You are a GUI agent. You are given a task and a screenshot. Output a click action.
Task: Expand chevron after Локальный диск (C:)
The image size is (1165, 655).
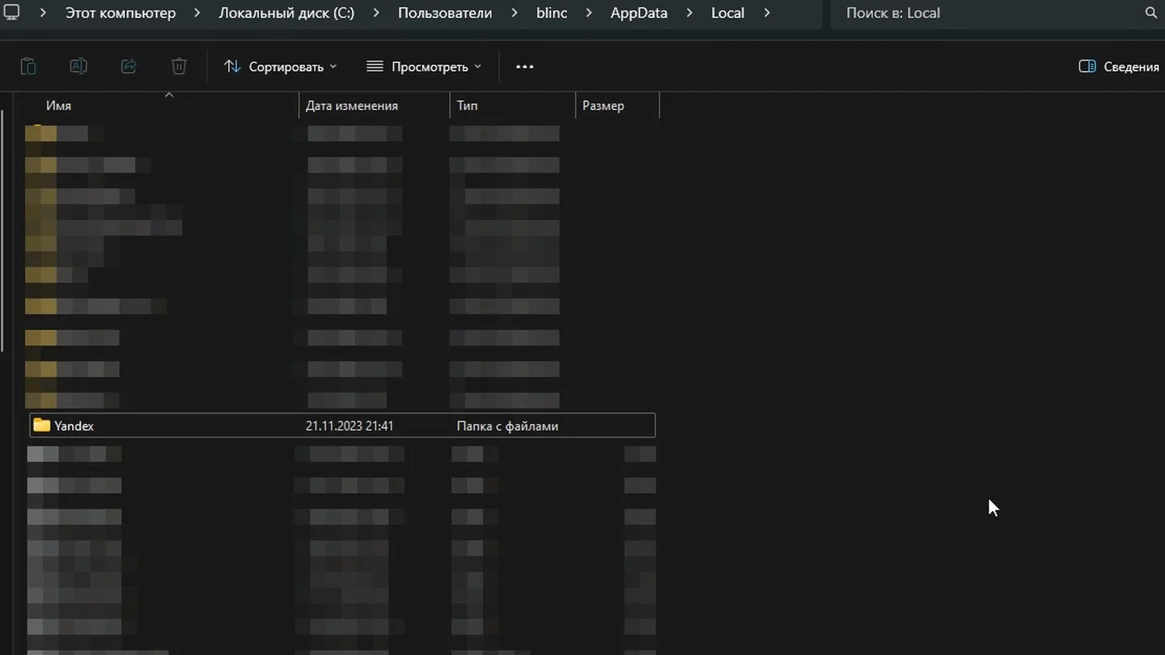pos(376,13)
